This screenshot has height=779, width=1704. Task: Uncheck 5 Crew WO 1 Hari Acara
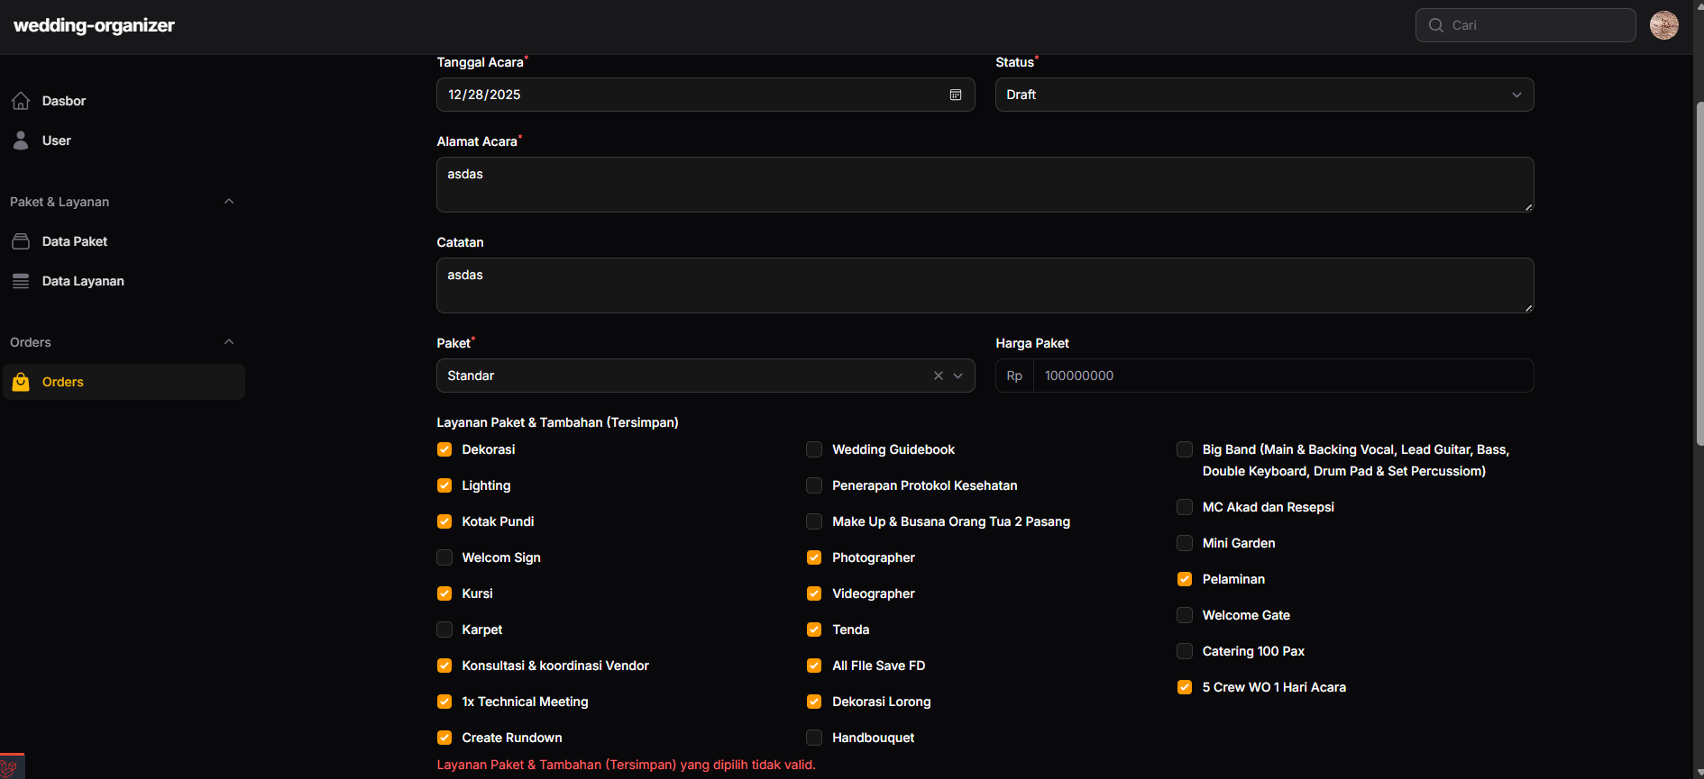tap(1185, 687)
